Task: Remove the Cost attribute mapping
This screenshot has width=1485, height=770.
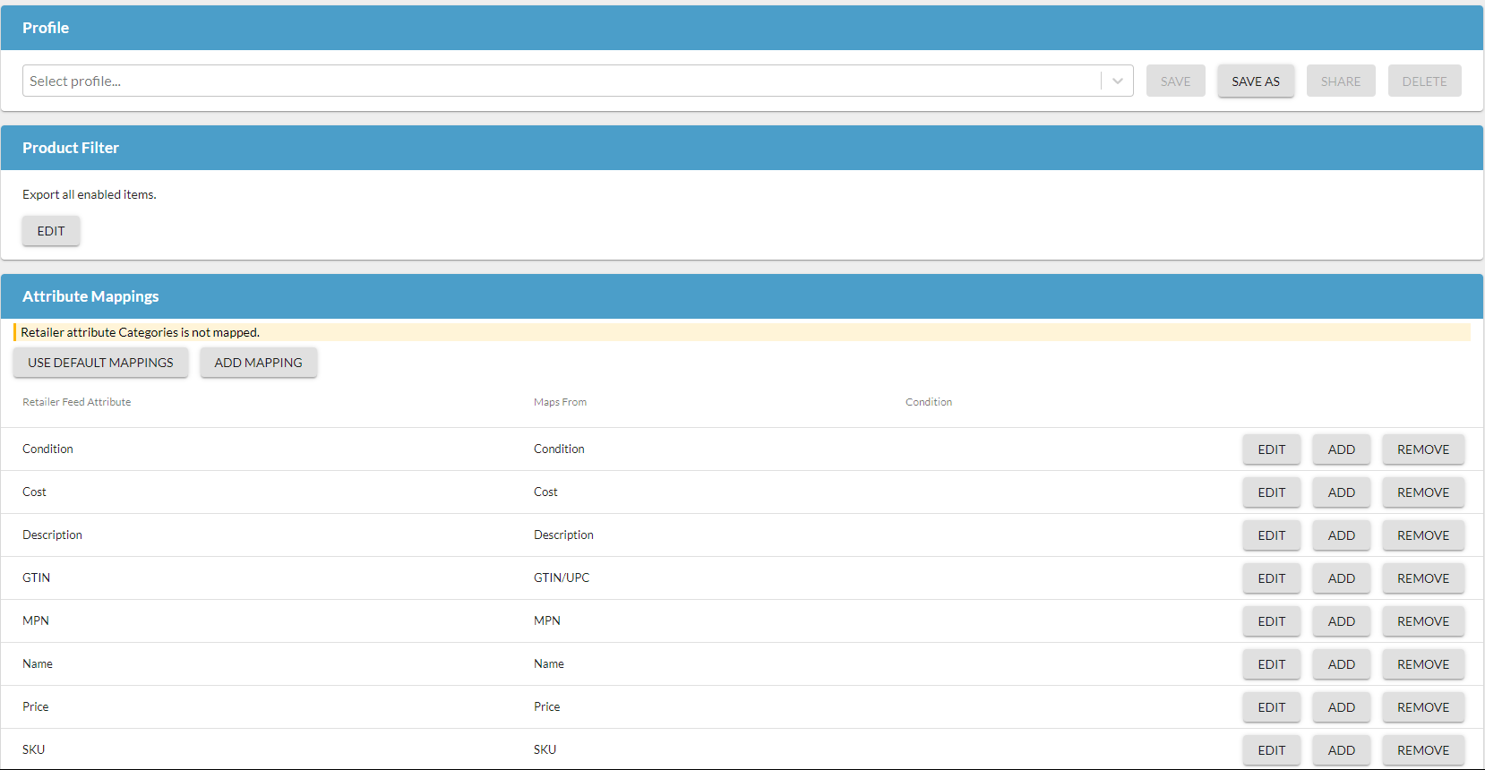Action: click(1422, 492)
